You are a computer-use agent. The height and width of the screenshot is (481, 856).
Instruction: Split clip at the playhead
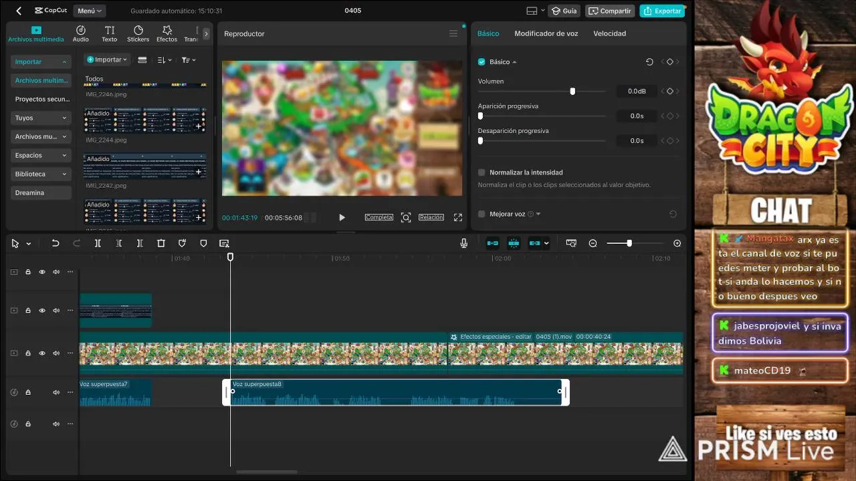tap(98, 244)
